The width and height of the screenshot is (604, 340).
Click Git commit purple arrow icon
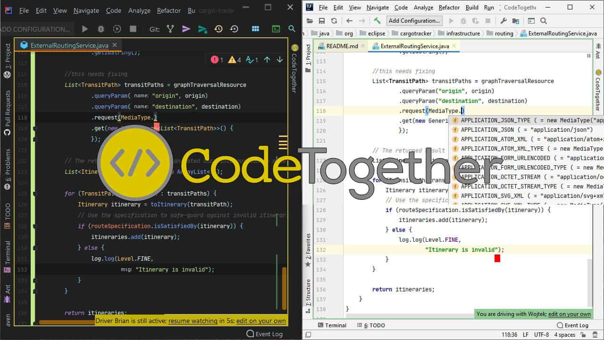pos(186,29)
